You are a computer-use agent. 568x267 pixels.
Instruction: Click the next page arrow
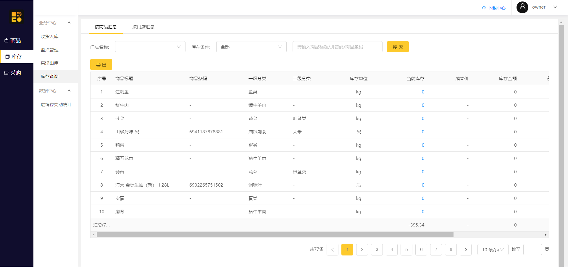pyautogui.click(x=466, y=250)
